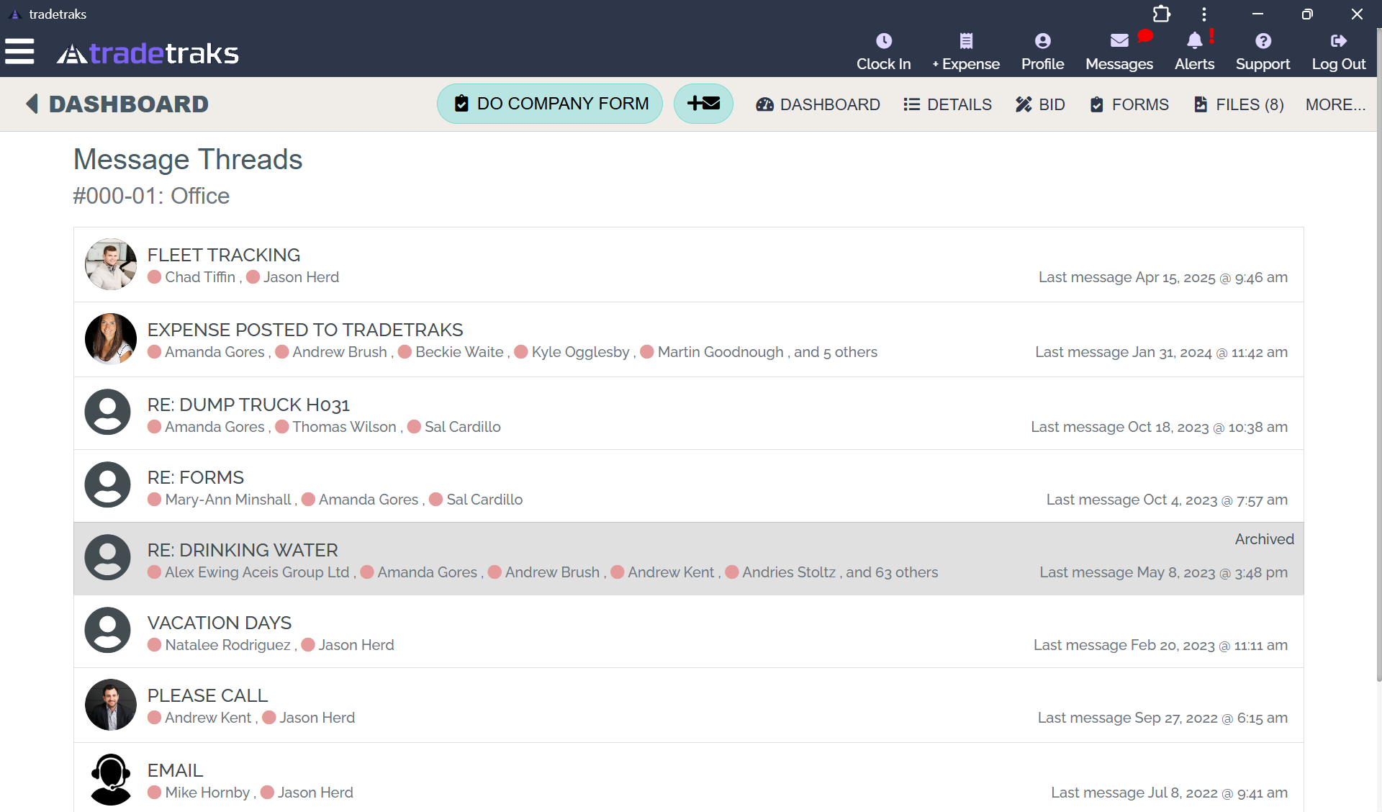Open browser extensions puzzle icon
Screen dimensions: 1382x812
tap(1161, 14)
